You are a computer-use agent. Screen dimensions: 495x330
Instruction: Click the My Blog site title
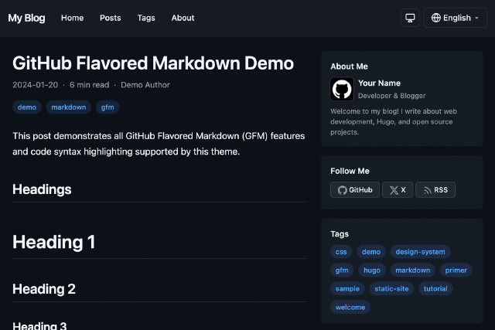(26, 18)
